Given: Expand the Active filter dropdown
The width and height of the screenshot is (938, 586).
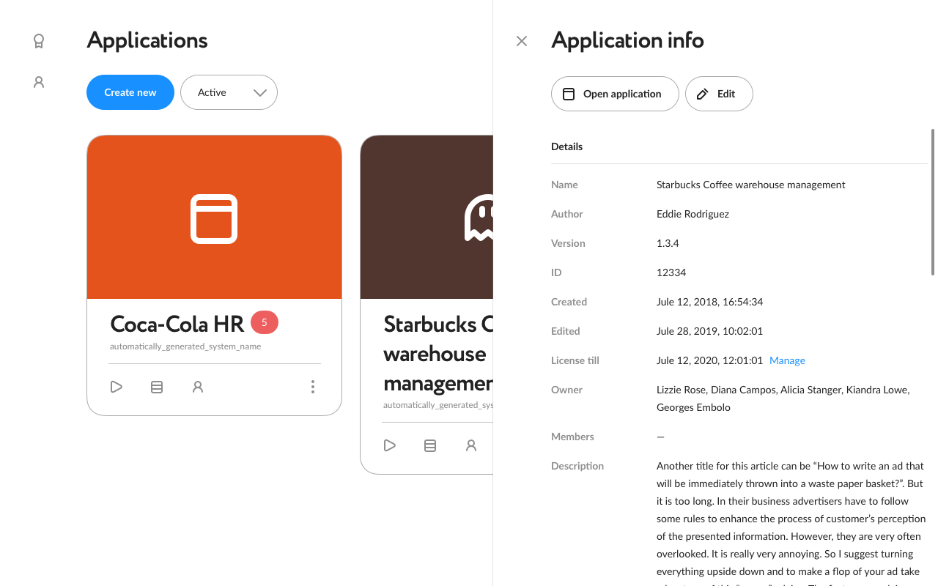Looking at the screenshot, I should [x=229, y=92].
